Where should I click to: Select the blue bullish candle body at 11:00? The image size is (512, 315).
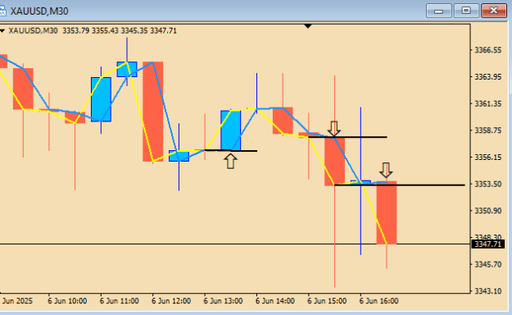click(x=101, y=99)
